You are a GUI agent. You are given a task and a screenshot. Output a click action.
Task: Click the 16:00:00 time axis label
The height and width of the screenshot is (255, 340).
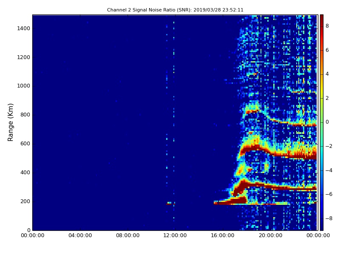click(x=223, y=235)
